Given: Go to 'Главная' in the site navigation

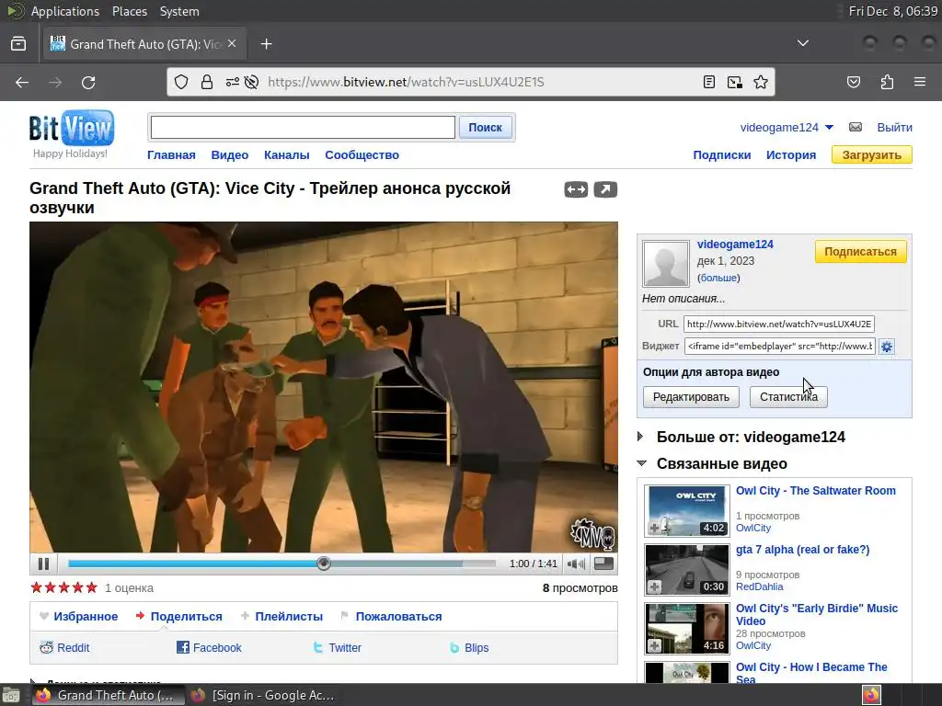Looking at the screenshot, I should pyautogui.click(x=171, y=154).
